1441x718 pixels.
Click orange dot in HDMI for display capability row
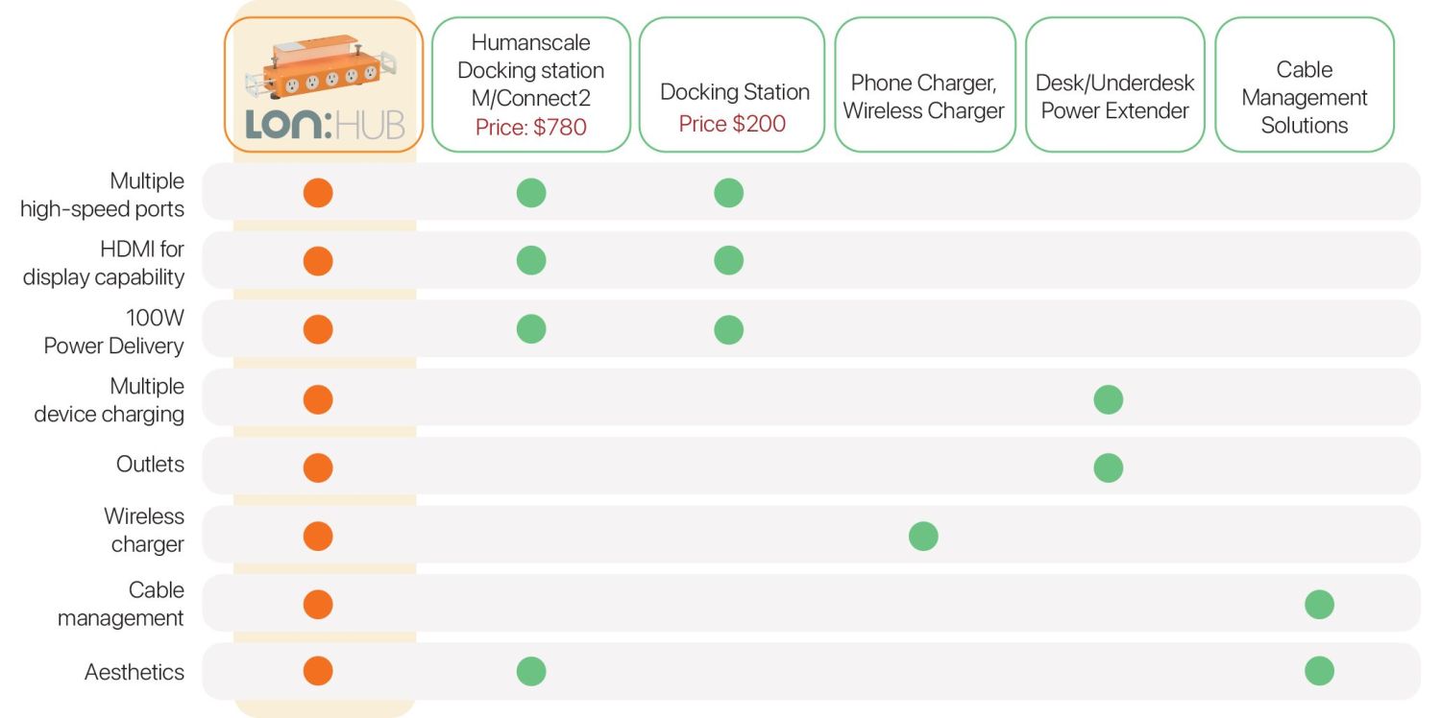click(x=318, y=261)
